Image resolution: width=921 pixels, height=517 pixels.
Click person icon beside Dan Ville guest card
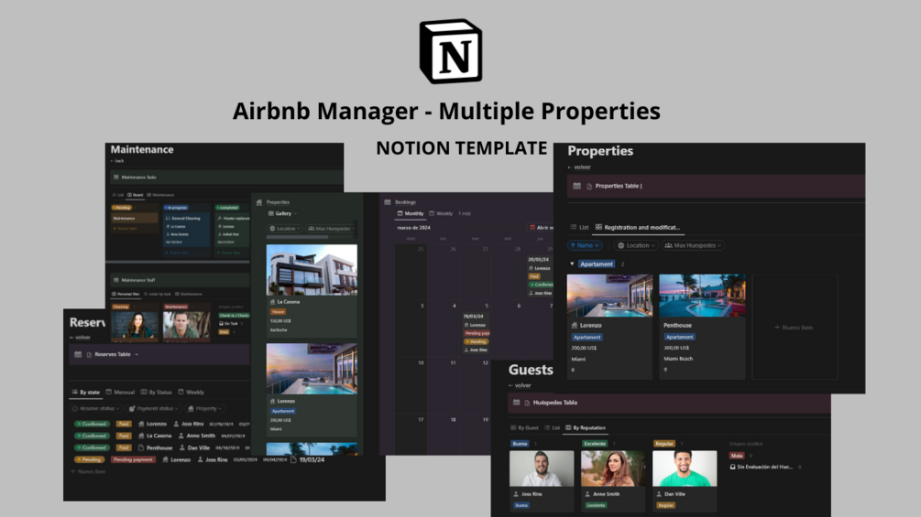[660, 494]
